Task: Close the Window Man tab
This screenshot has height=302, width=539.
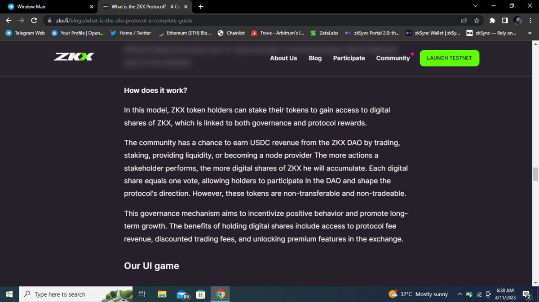Action: pos(92,7)
